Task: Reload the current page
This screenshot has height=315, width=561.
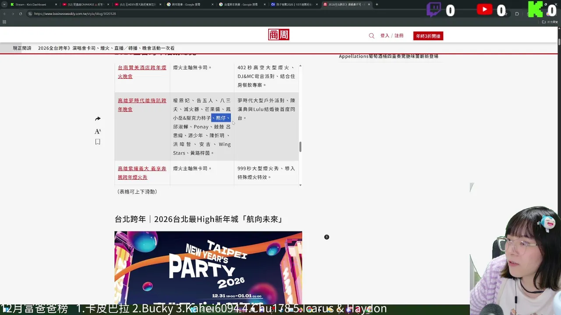Action: 20,14
